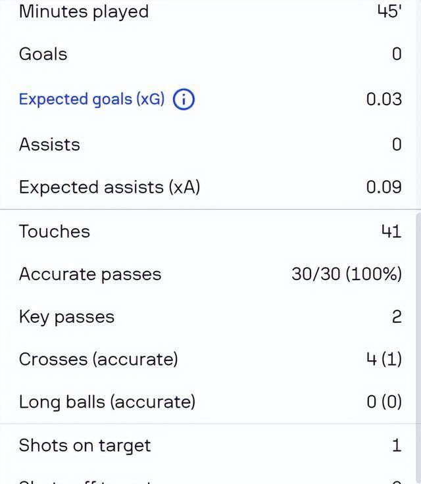Click the Accurate passes label

point(89,274)
